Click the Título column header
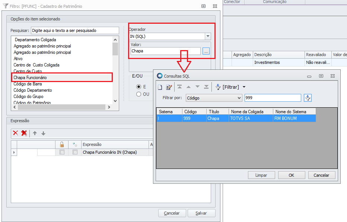 click(218, 112)
